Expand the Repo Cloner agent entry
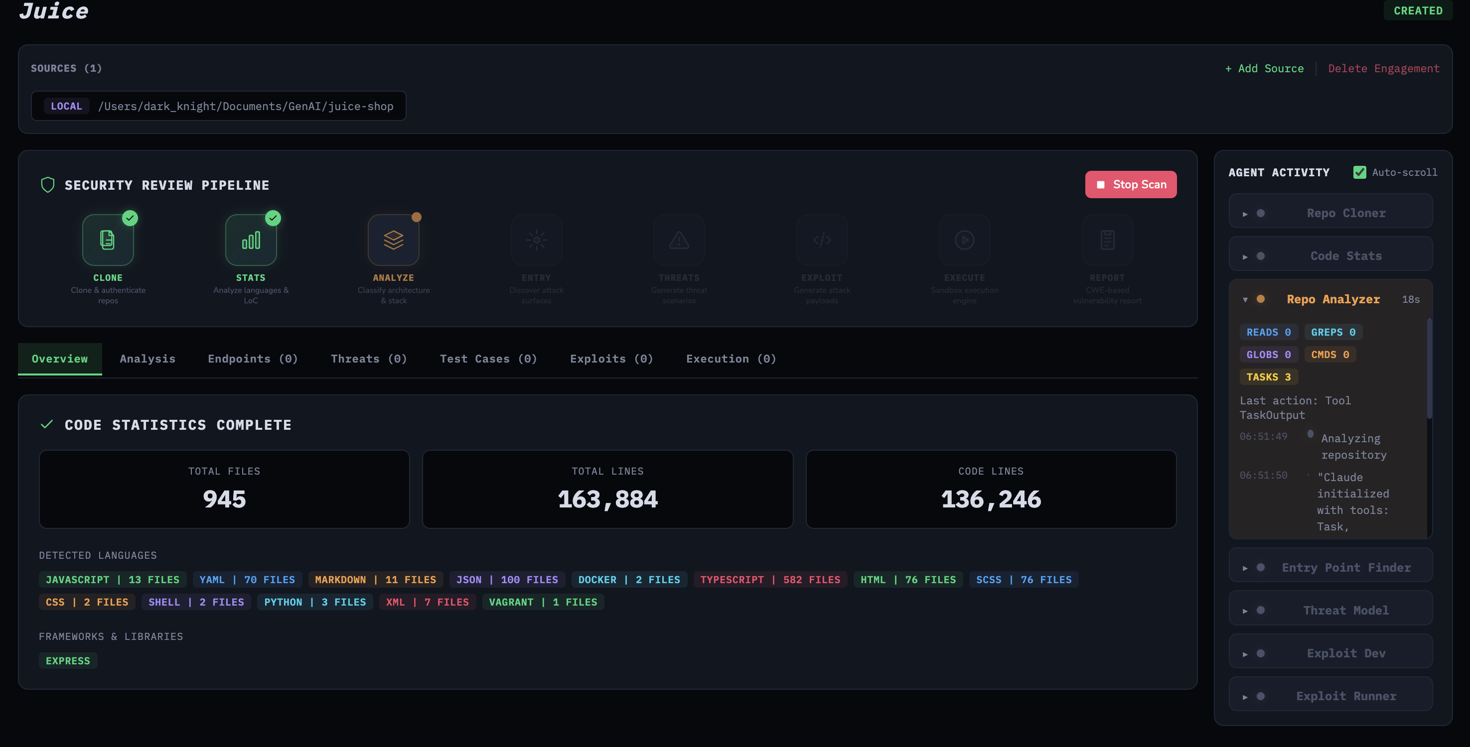Image resolution: width=1470 pixels, height=747 pixels. pos(1245,214)
